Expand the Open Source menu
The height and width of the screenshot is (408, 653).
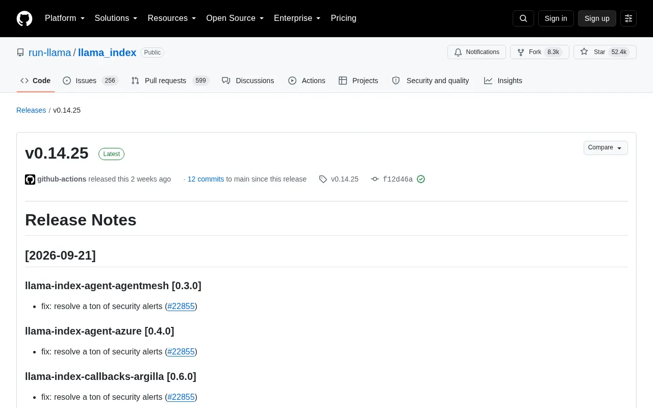(235, 18)
